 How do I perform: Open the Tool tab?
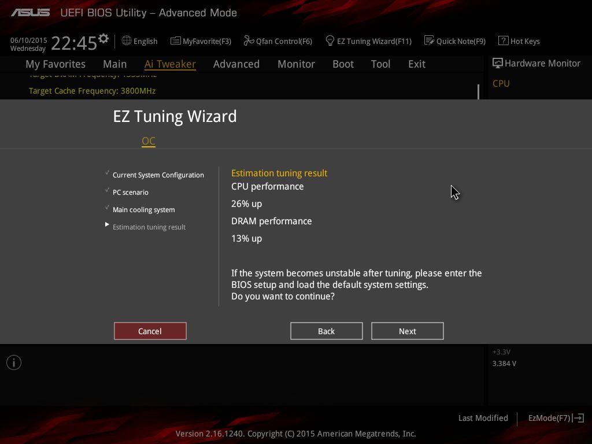(x=380, y=64)
